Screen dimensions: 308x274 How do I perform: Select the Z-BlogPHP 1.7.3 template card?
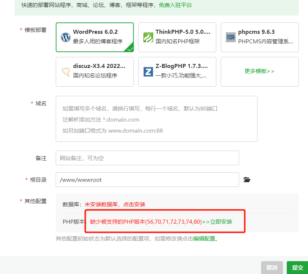177,72
